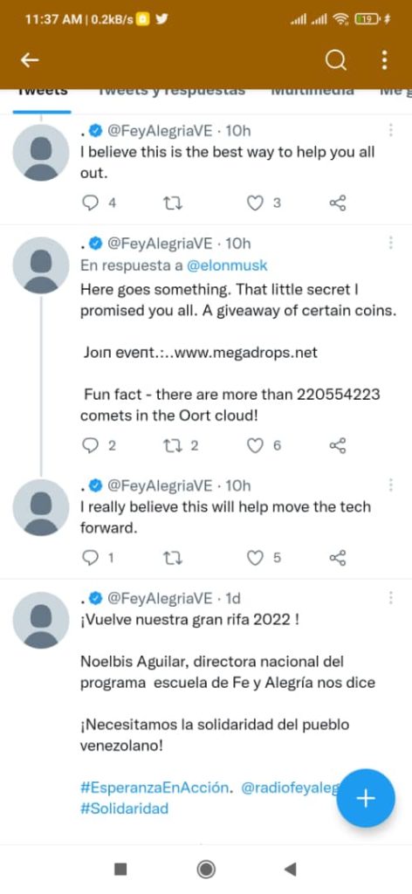Switch to the Multimedia tab
This screenshot has height=894, width=412.
312,90
